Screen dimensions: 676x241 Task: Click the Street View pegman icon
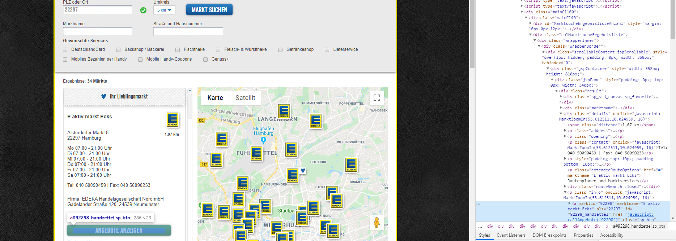click(377, 223)
